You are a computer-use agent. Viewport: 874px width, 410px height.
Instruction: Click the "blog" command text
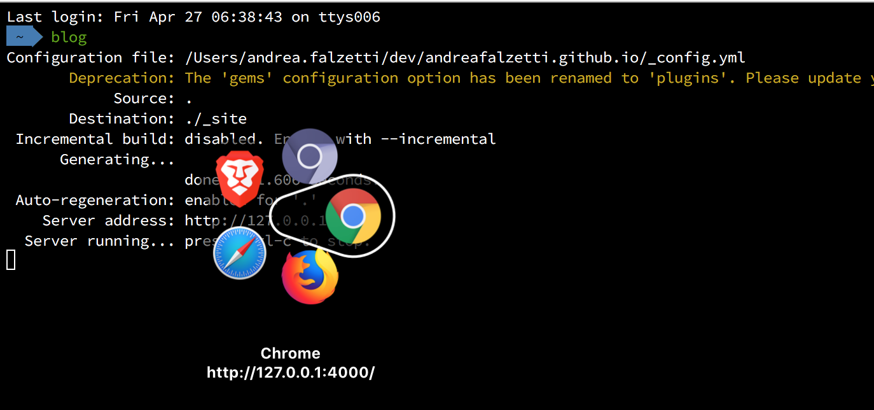[69, 38]
